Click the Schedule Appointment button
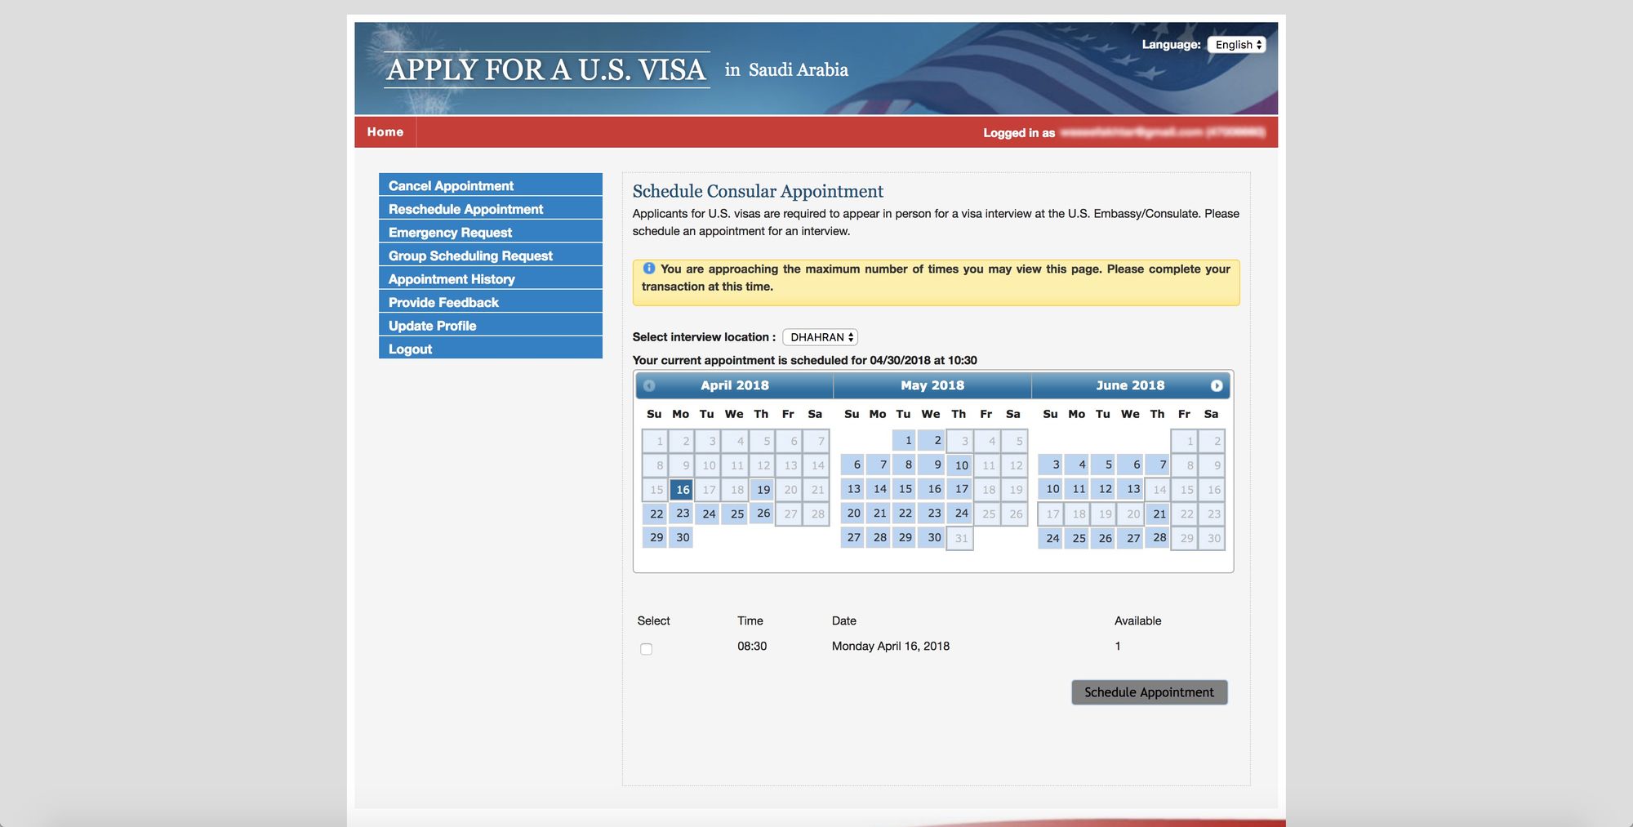1633x827 pixels. pos(1149,692)
